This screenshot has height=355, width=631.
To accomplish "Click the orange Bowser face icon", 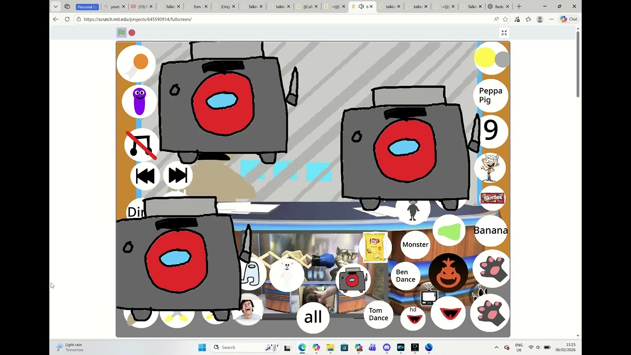I will pyautogui.click(x=448, y=273).
